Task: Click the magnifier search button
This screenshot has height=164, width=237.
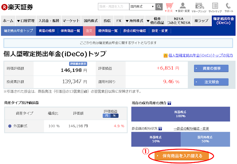Action: pos(159,7)
